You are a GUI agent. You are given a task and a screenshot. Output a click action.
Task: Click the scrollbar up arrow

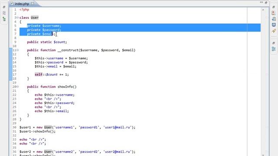pyautogui.click(x=263, y=10)
